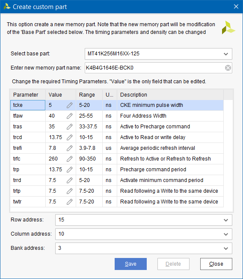Click the Description column header
243x279 pixels.
(x=170, y=95)
